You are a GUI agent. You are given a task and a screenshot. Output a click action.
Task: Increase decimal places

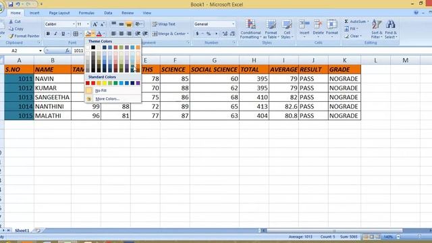225,34
